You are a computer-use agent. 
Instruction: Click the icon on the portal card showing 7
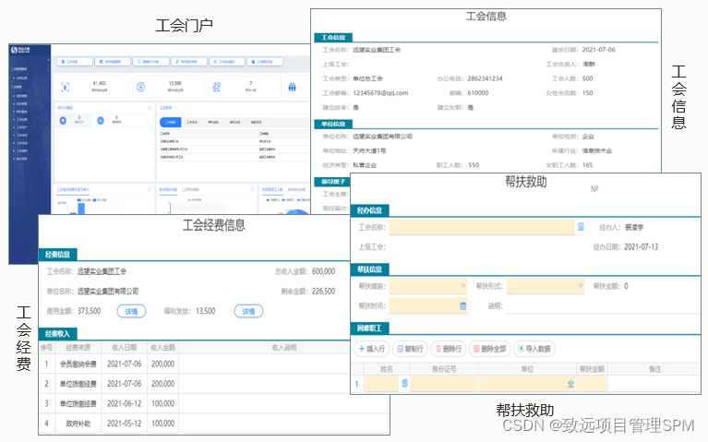(216, 87)
